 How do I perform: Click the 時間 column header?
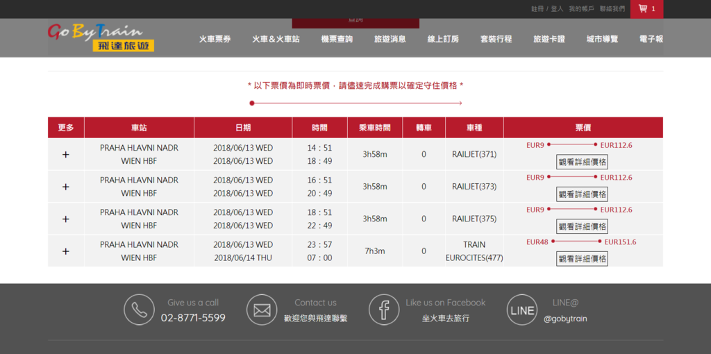coord(319,128)
